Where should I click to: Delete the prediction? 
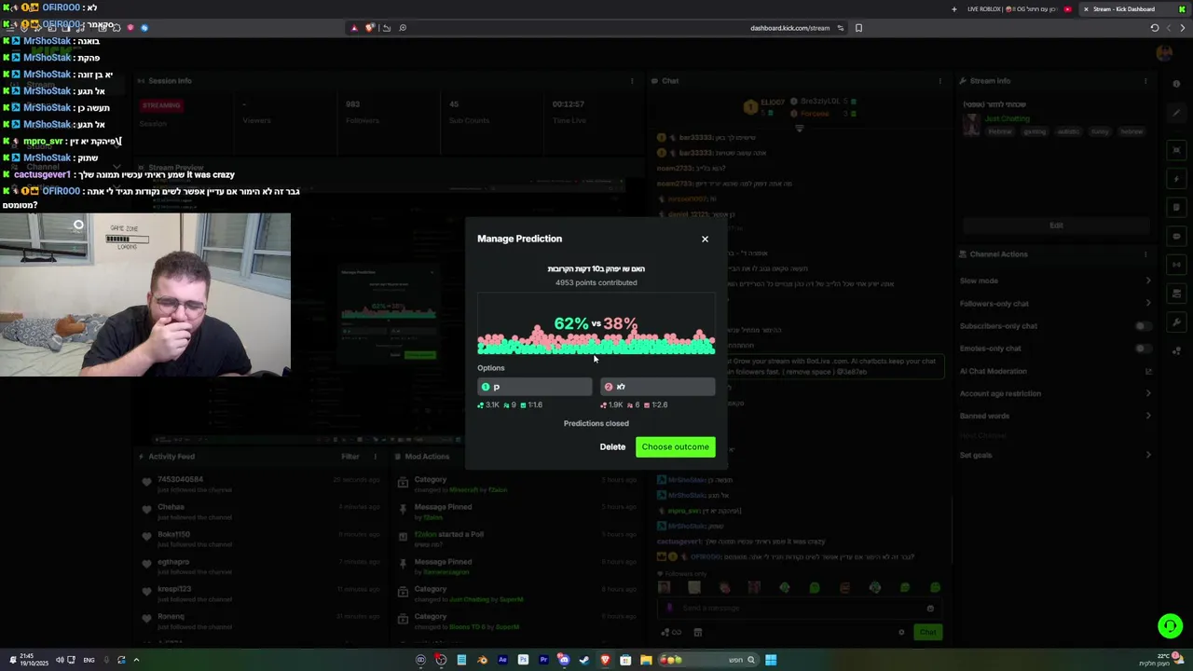coord(612,446)
